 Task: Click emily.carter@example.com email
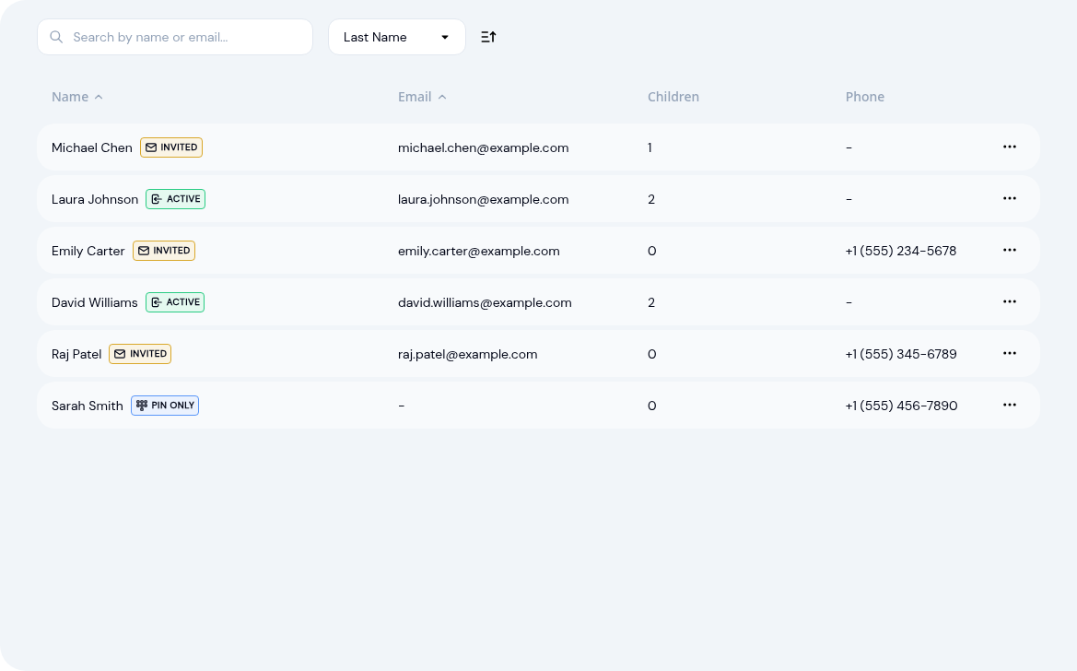[479, 251]
